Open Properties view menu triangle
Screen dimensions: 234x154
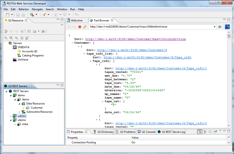coord(220,131)
